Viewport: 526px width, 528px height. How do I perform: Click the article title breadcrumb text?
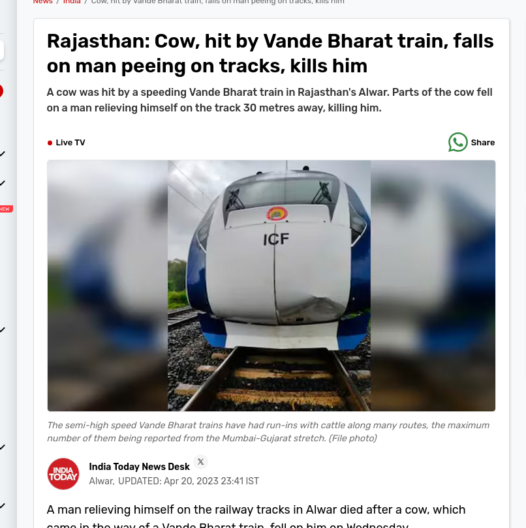point(218,2)
